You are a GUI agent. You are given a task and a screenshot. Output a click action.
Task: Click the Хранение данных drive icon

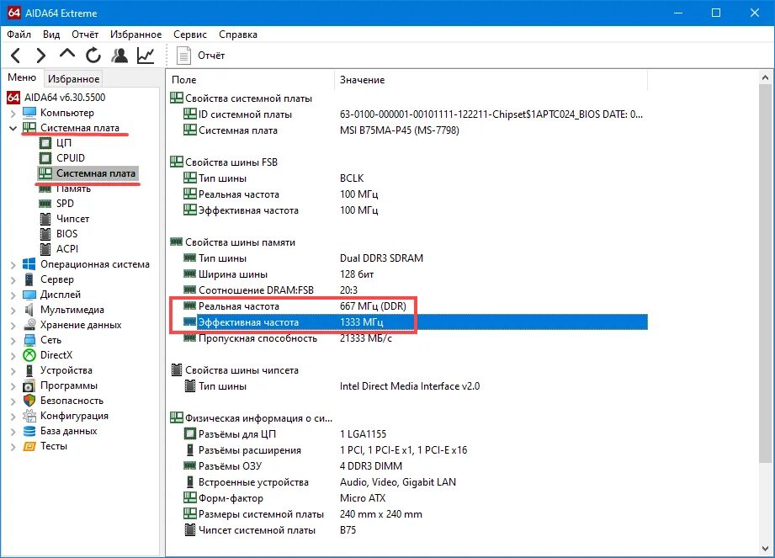(x=29, y=325)
